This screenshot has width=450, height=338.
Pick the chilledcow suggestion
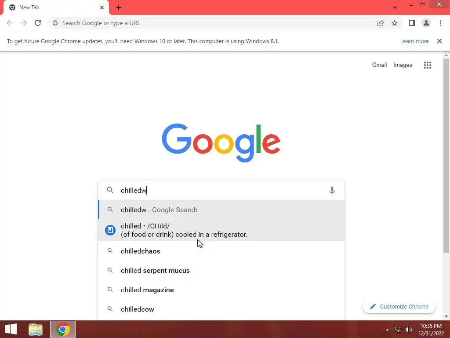click(221, 309)
